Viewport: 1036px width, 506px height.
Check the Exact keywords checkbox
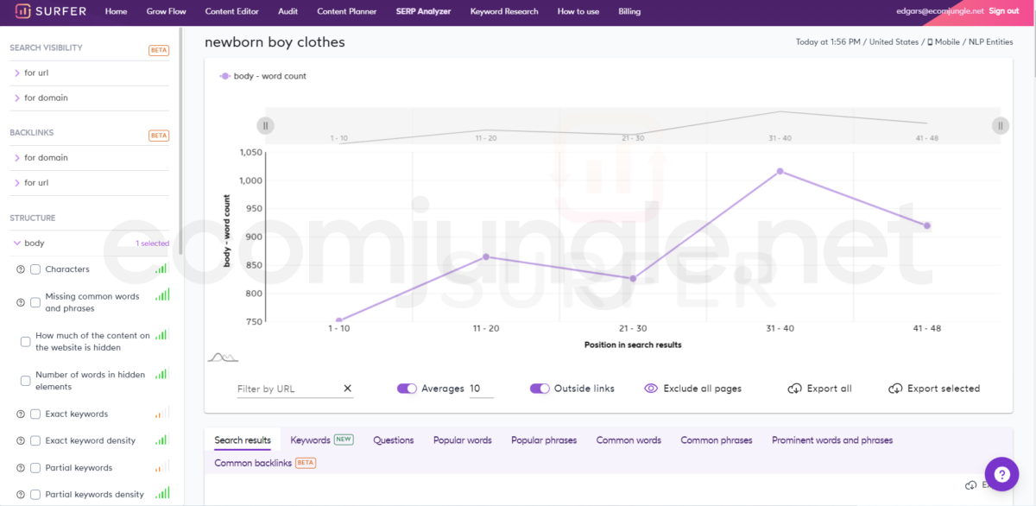(x=35, y=414)
